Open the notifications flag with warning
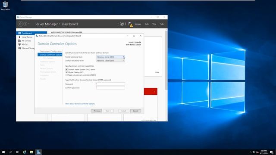This screenshot has width=276, height=155. [x=130, y=24]
